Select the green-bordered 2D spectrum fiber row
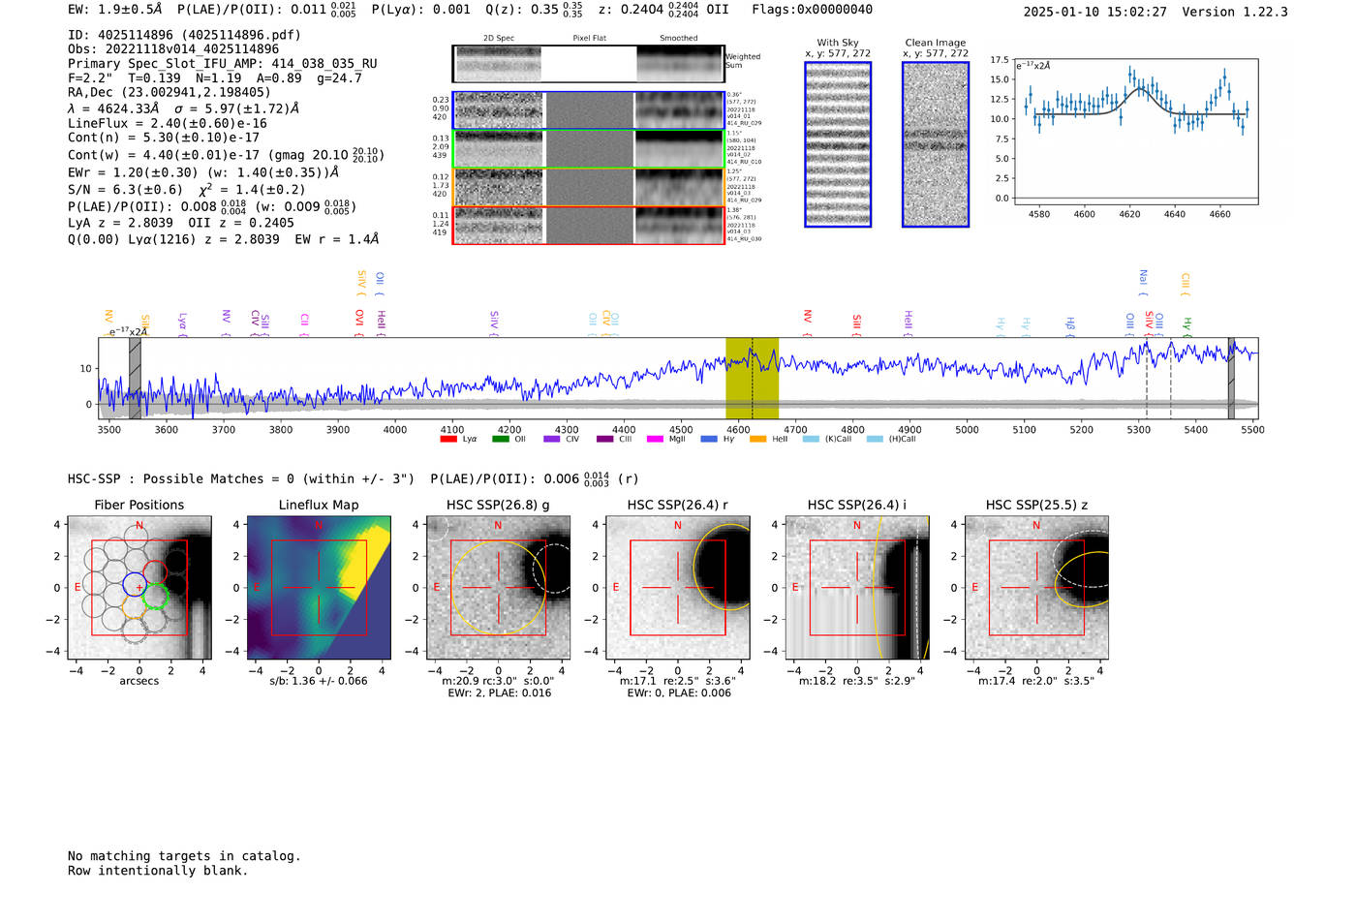Image resolution: width=1356 pixels, height=923 pixels. [x=589, y=149]
